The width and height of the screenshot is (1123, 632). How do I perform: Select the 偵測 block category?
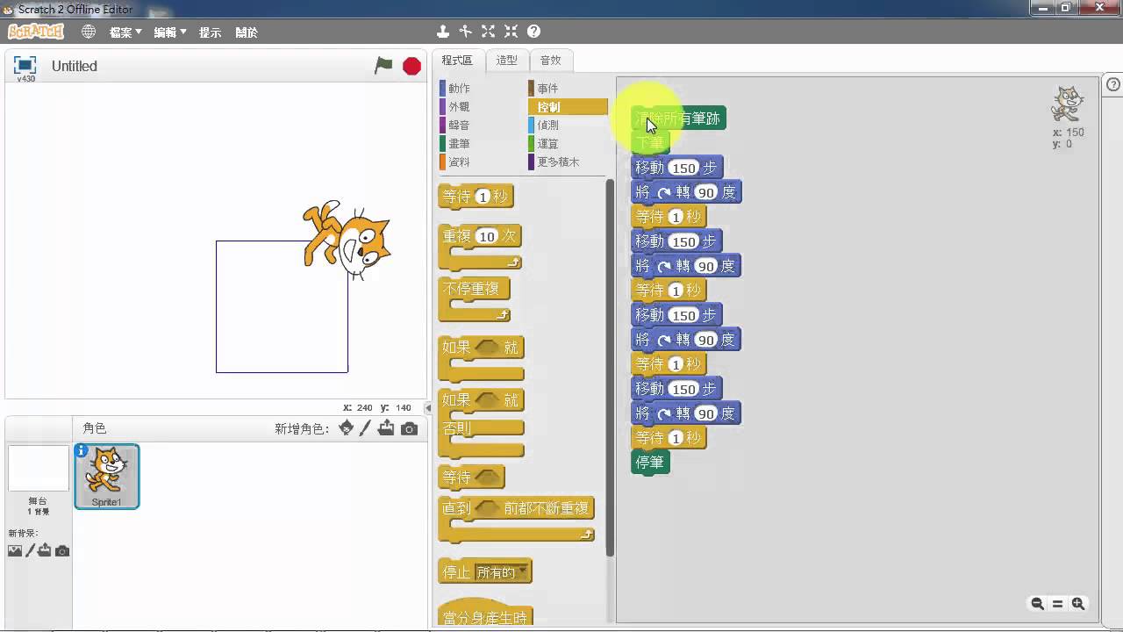[x=568, y=126]
